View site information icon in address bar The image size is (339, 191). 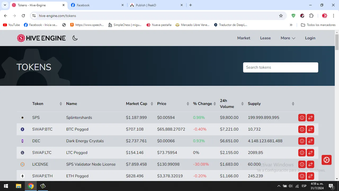coord(34,16)
